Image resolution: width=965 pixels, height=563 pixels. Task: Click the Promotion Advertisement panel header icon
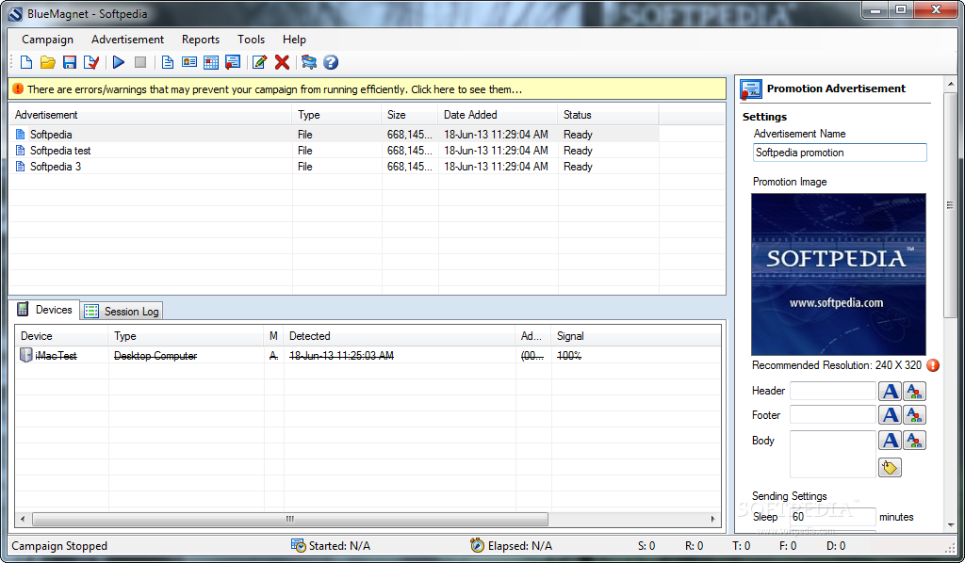tap(751, 89)
